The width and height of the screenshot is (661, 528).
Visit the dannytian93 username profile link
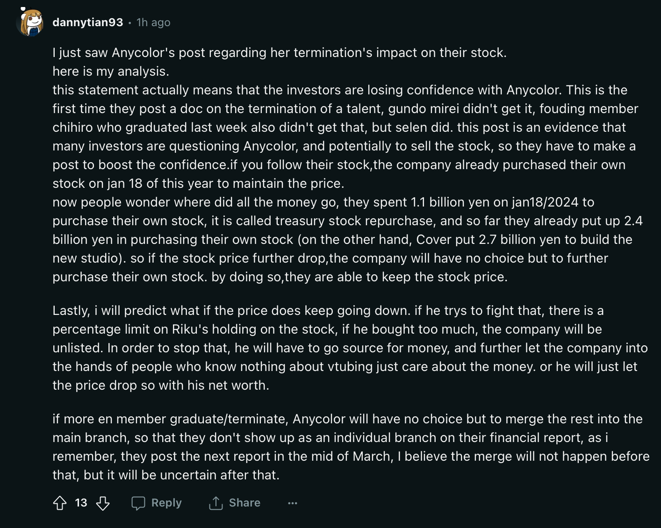(88, 22)
